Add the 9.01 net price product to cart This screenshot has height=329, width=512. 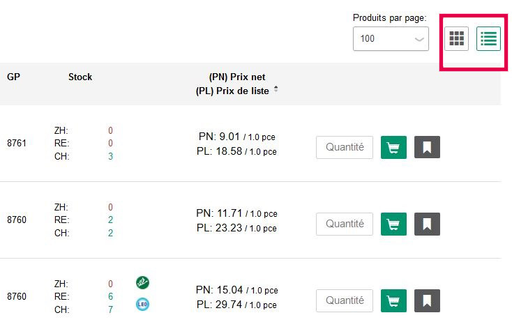pos(393,147)
